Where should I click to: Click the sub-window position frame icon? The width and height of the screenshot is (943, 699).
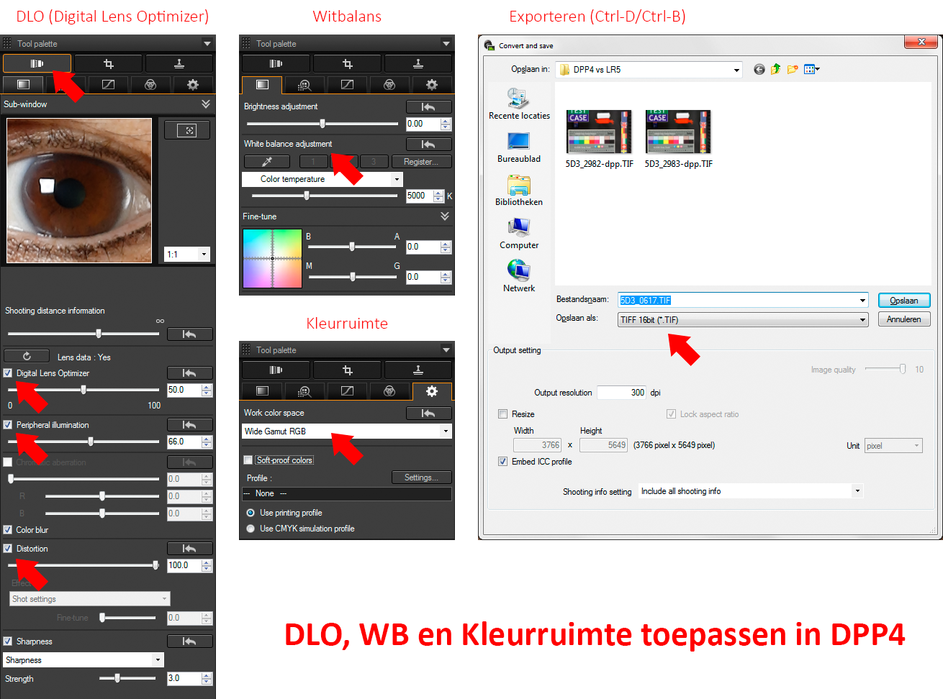[x=187, y=130]
